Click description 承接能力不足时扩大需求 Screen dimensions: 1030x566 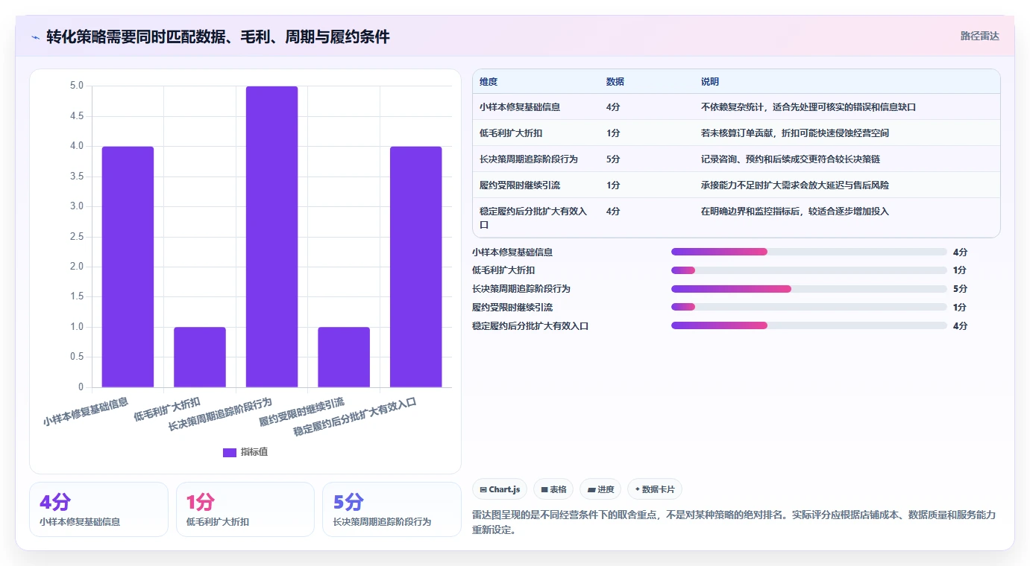[795, 185]
